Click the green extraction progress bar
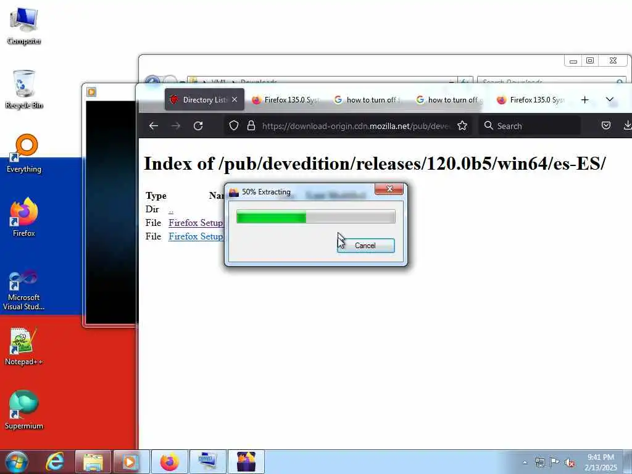The height and width of the screenshot is (474, 632). coord(315,217)
